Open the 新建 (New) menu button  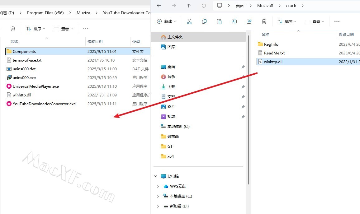pyautogui.click(x=167, y=21)
